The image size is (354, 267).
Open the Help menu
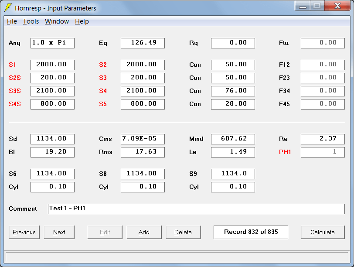click(x=82, y=21)
